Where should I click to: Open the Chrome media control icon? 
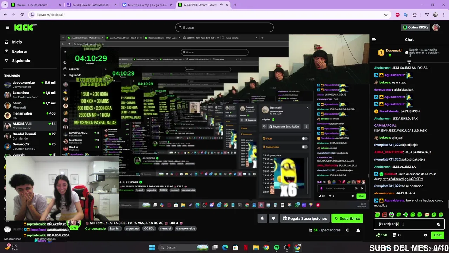[x=427, y=15]
